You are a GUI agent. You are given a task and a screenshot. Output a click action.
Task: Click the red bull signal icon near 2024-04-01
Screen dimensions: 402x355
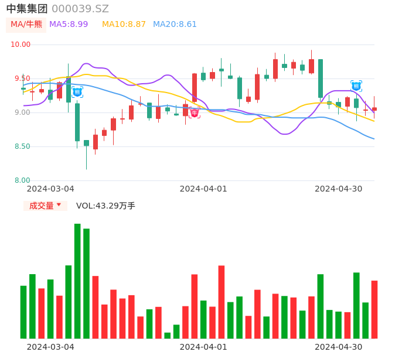[x=195, y=112]
